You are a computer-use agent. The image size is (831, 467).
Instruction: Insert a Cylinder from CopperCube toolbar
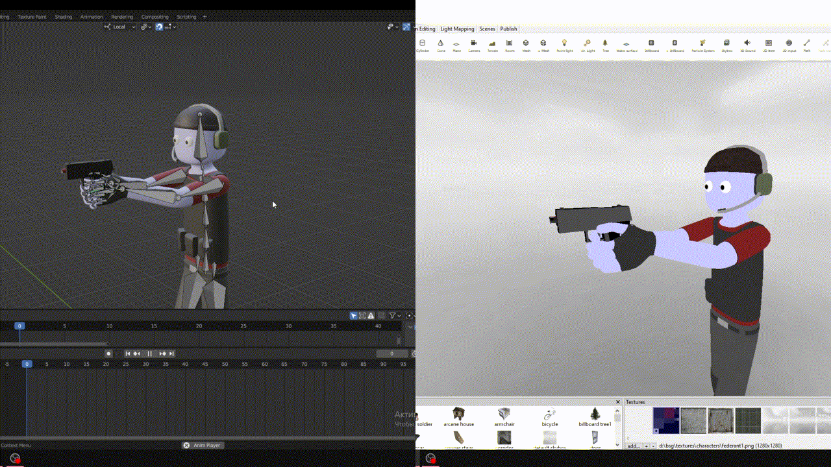423,45
